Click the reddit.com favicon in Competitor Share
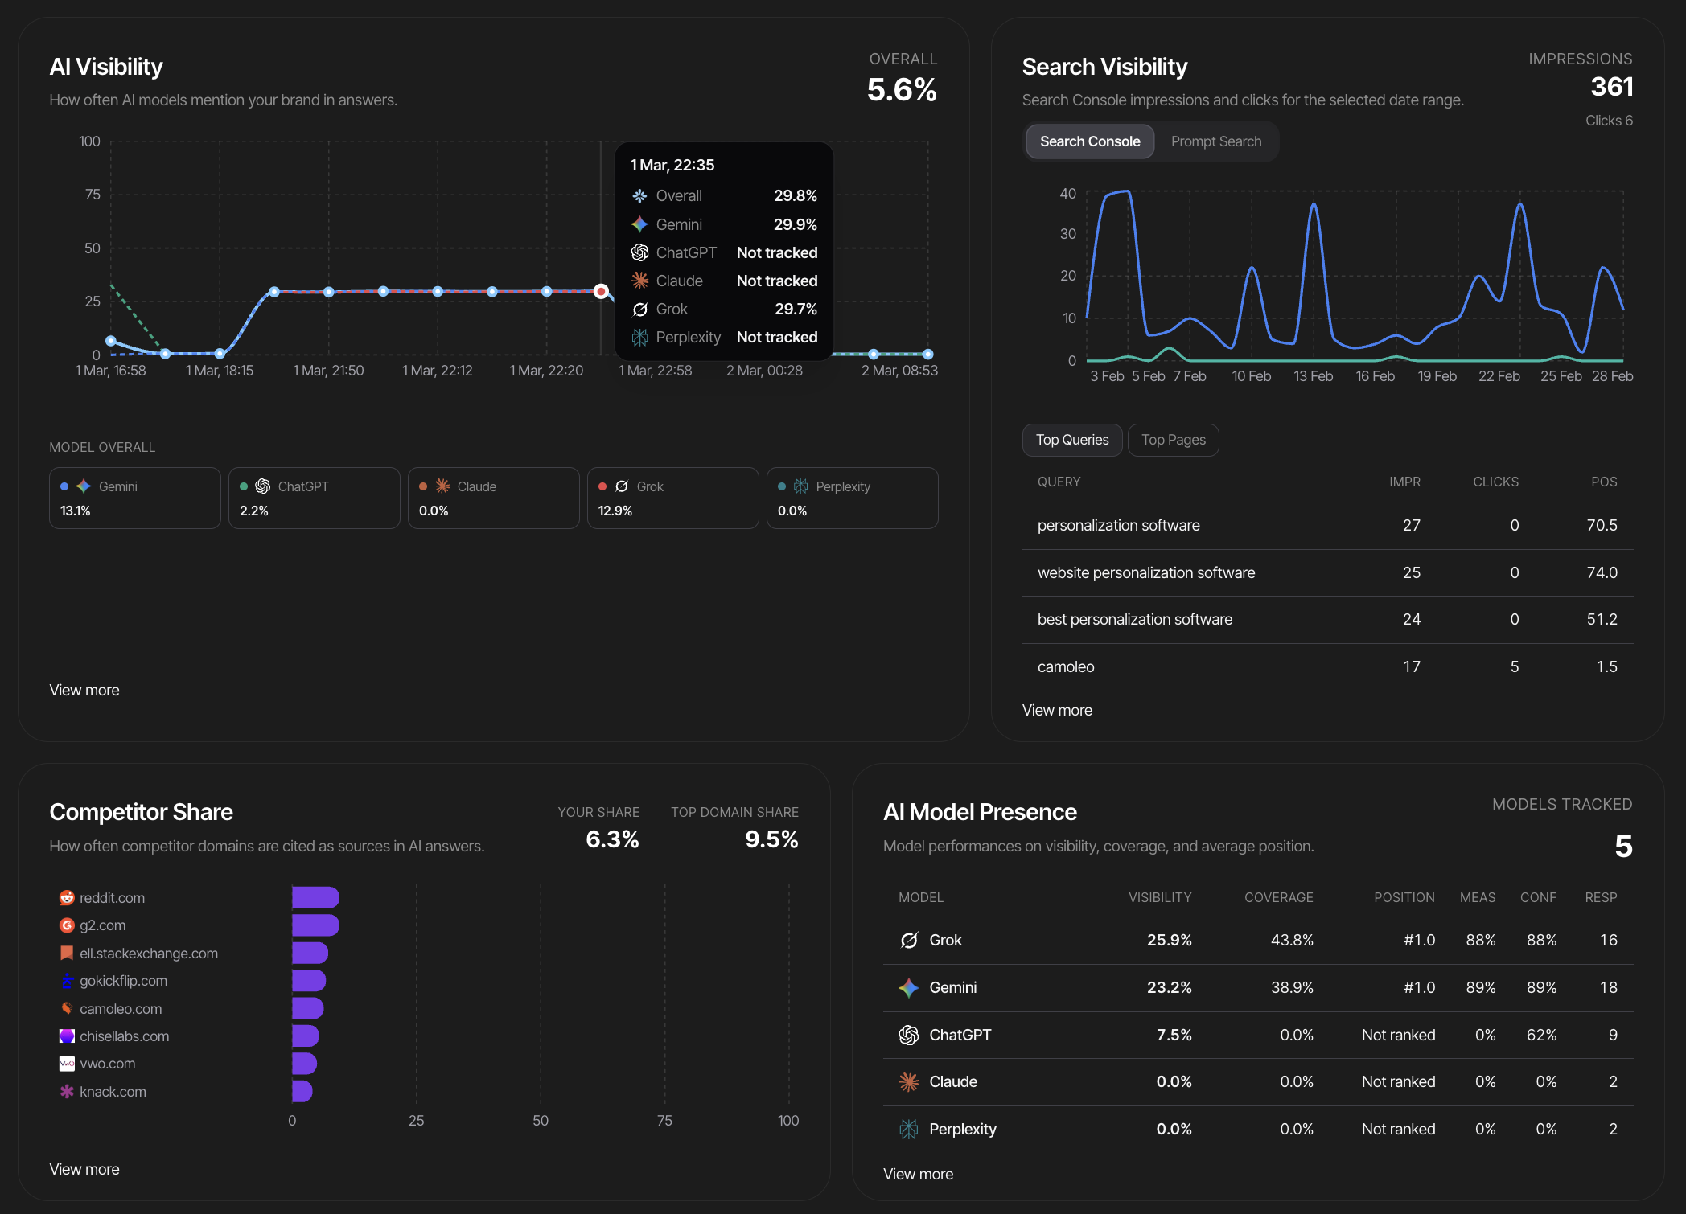This screenshot has height=1214, width=1686. click(x=67, y=898)
